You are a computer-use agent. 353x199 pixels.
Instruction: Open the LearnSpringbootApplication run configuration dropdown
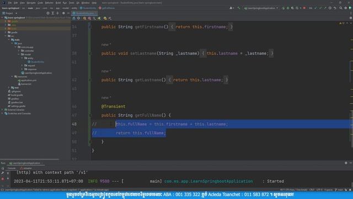click(261, 8)
